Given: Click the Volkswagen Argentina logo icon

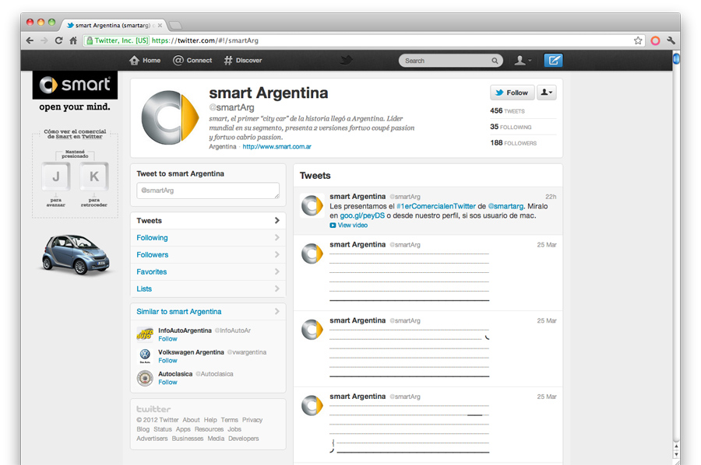Looking at the screenshot, I should 145,355.
